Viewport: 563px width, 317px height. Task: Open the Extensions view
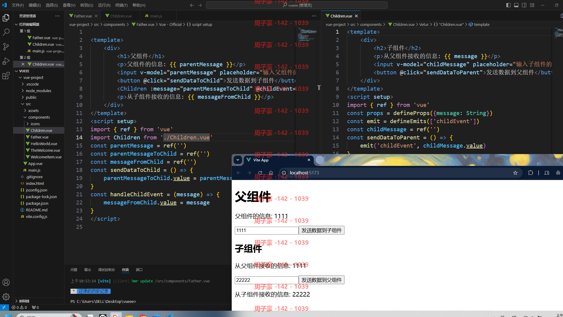click(x=6, y=76)
